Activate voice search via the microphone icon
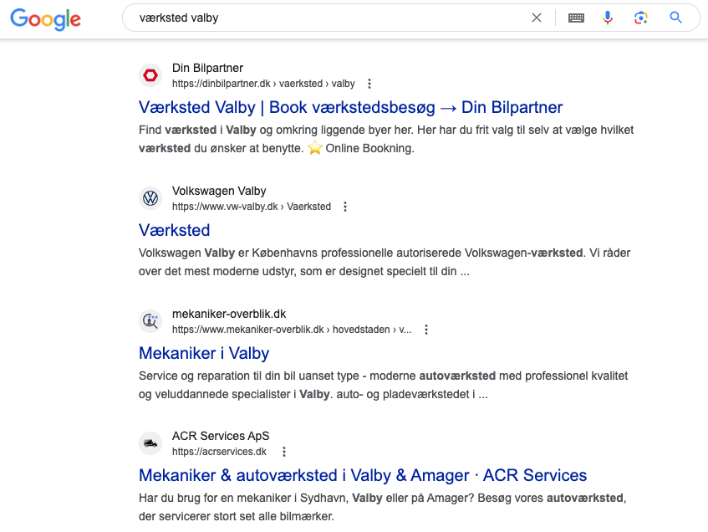 click(607, 17)
